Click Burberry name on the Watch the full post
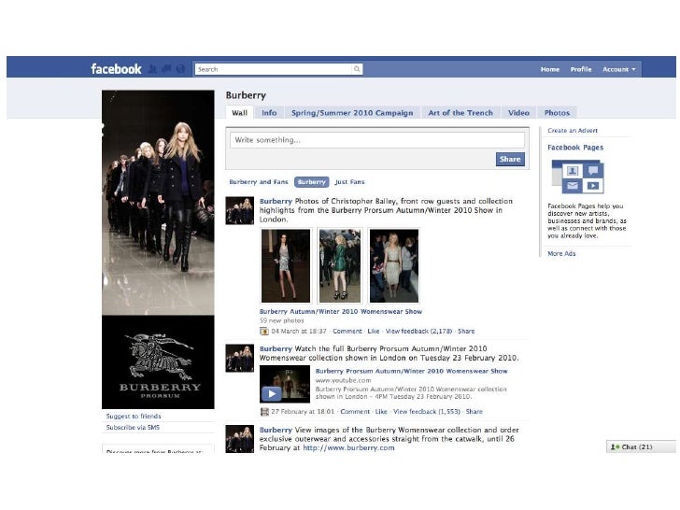 click(276, 348)
